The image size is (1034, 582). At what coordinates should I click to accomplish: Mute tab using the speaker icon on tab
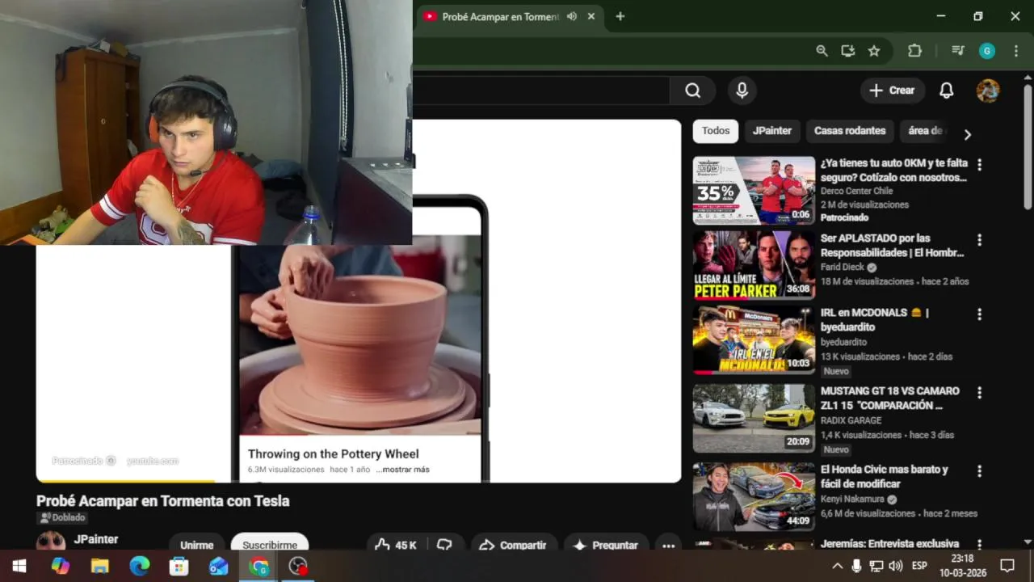point(572,16)
